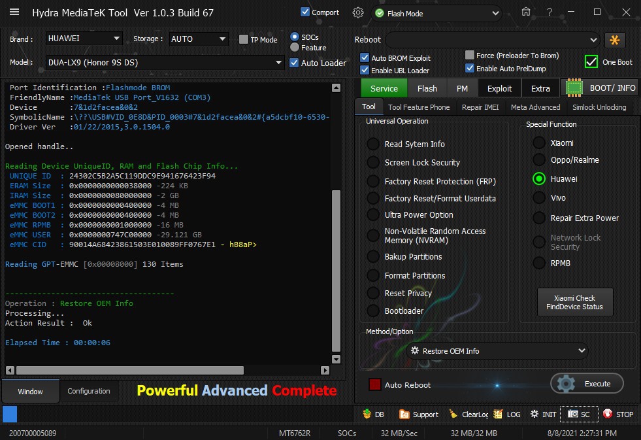Open the LOG icon

[497, 415]
